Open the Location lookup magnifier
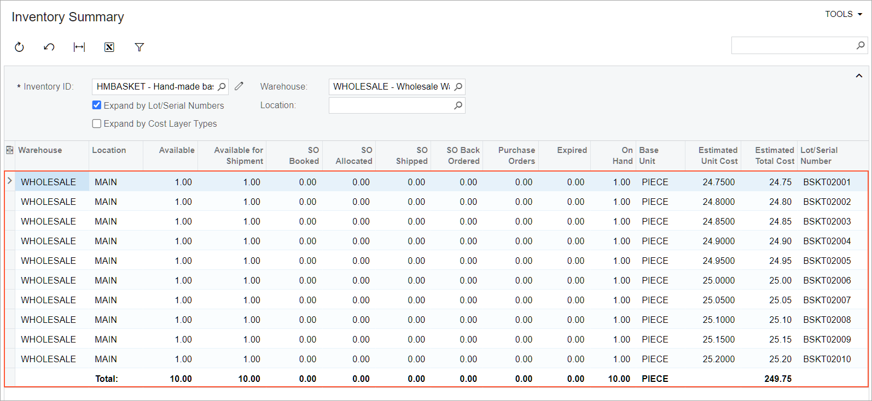The width and height of the screenshot is (872, 401). tap(458, 105)
